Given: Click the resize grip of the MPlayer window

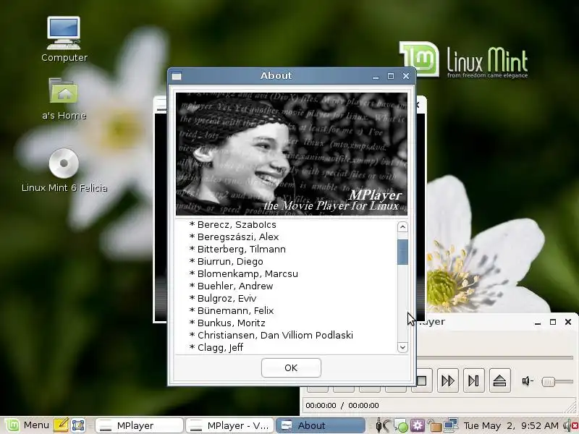Looking at the screenshot, I should point(570,407).
